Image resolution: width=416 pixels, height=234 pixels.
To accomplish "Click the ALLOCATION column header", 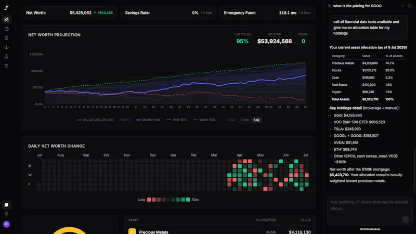I will pyautogui.click(x=266, y=220).
